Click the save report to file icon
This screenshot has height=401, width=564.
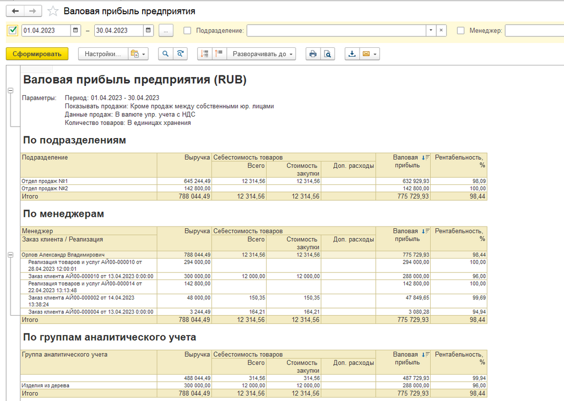click(352, 54)
